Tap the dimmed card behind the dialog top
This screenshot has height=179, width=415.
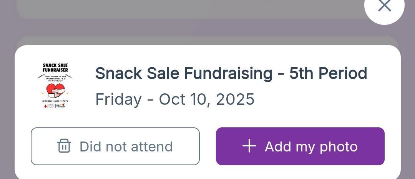coord(207,41)
